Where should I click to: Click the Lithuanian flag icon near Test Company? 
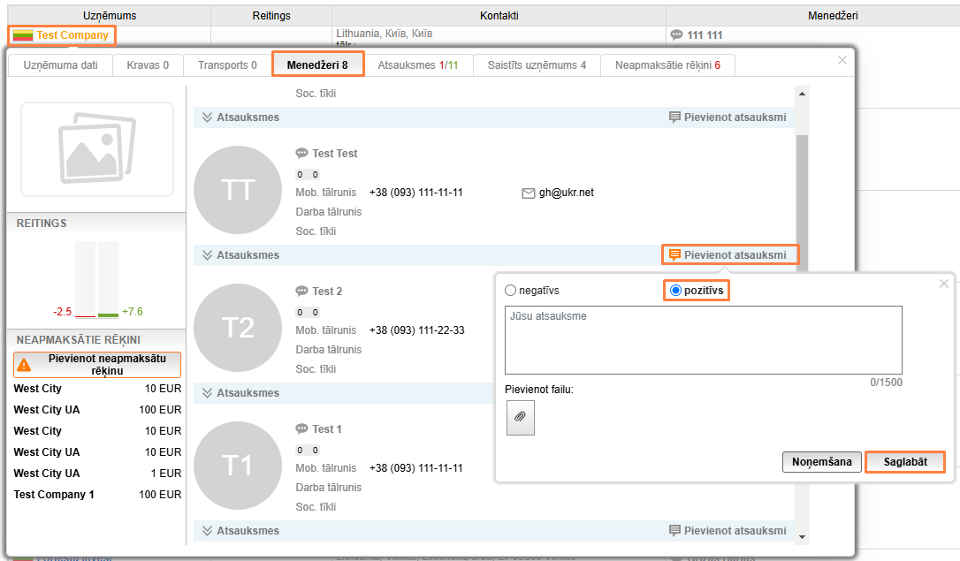(23, 35)
